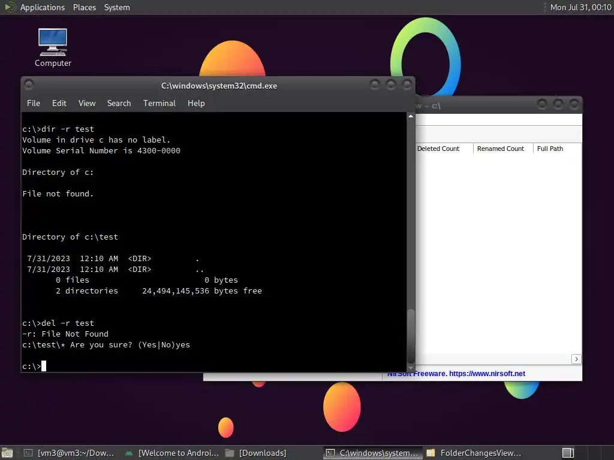Click the horizontal scroll right arrow in FolderChangesView
Image resolution: width=614 pixels, height=460 pixels.
click(x=576, y=359)
